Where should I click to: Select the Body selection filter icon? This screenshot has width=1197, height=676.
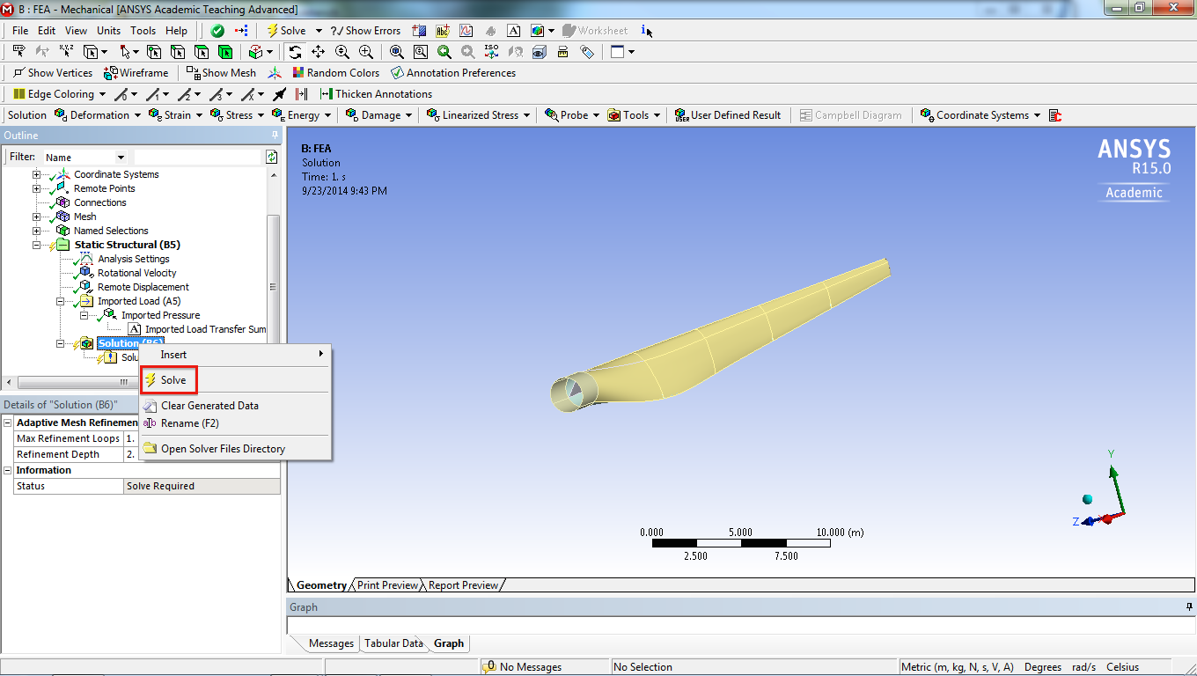point(225,52)
